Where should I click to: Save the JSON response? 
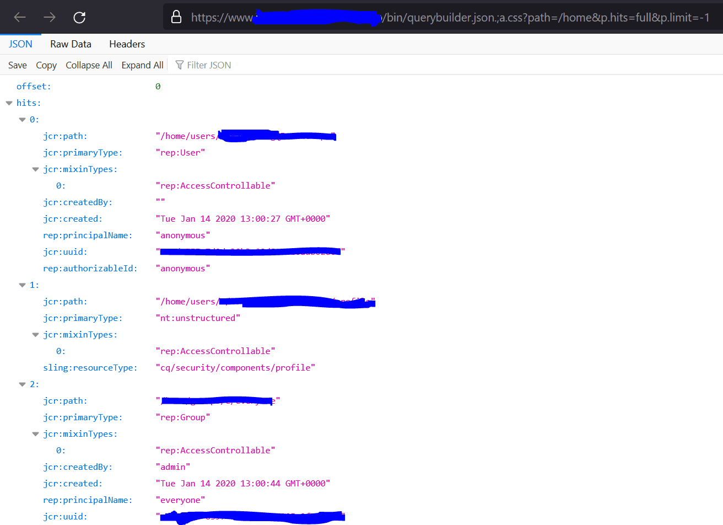[17, 65]
